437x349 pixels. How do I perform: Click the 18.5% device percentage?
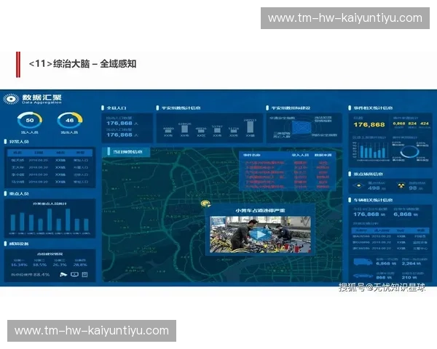pos(39,265)
